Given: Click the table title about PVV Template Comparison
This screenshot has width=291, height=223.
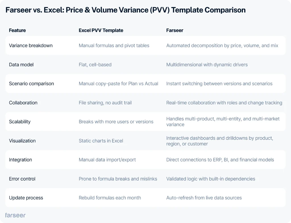Looking at the screenshot, I should point(125,10).
